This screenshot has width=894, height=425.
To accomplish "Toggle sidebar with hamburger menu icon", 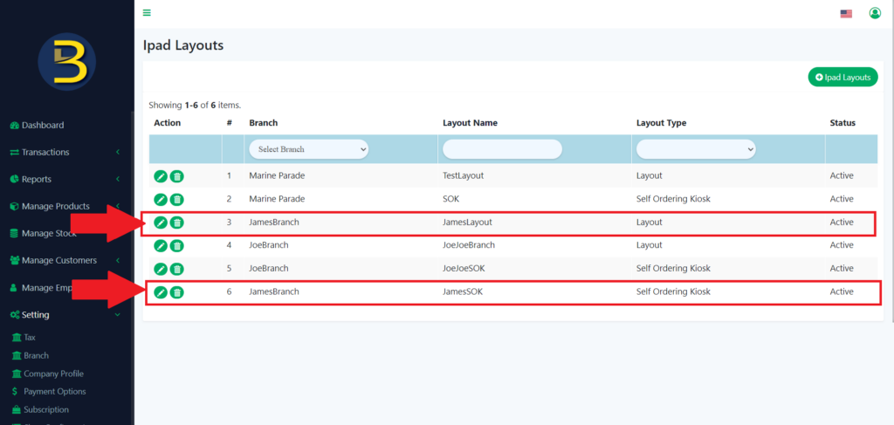I will [147, 13].
